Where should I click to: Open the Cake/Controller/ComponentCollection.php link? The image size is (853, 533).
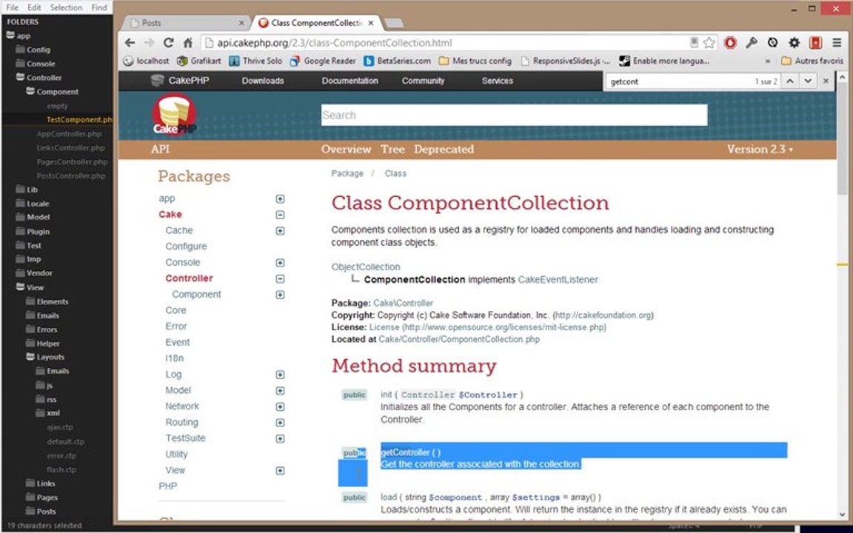pyautogui.click(x=459, y=339)
